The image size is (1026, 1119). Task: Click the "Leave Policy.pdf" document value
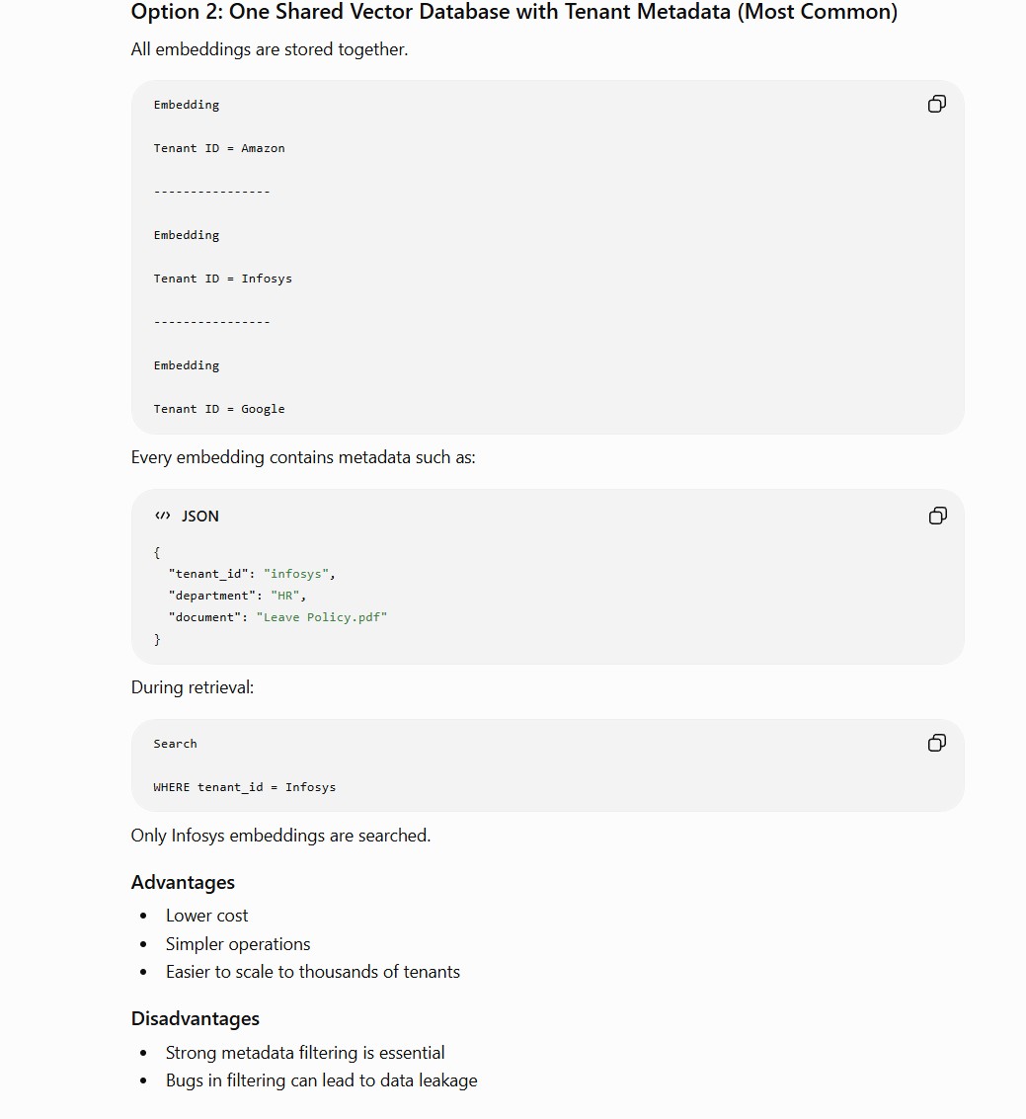322,617
